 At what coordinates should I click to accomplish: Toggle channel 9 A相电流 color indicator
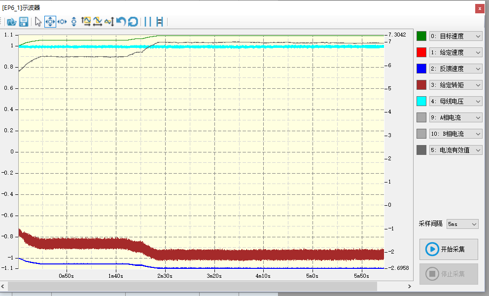tap(420, 117)
